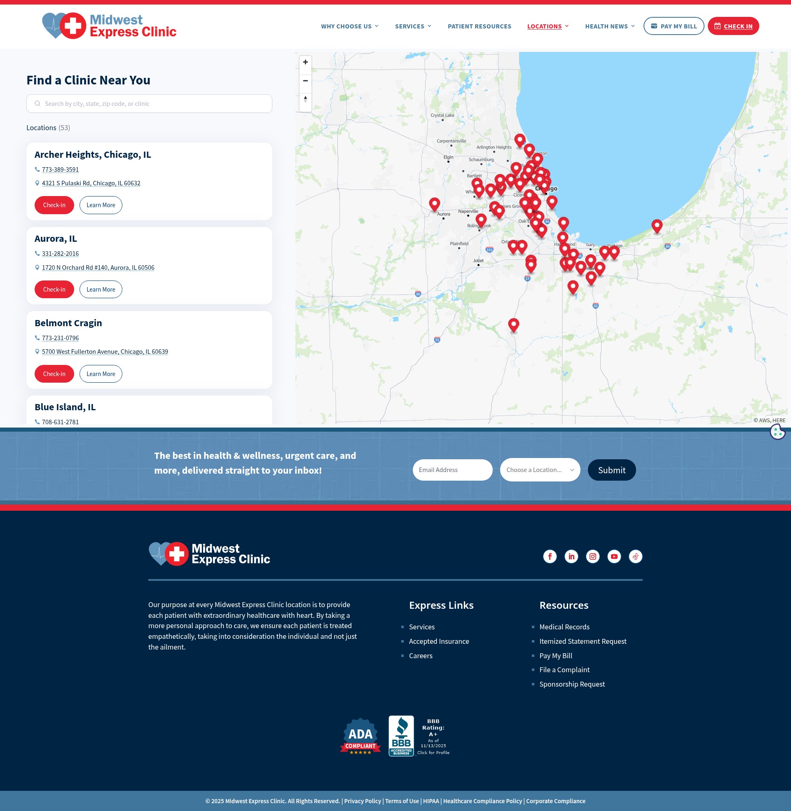Viewport: 791px width, 811px height.
Task: Click the southernmost map pin near I-55
Action: 513,325
